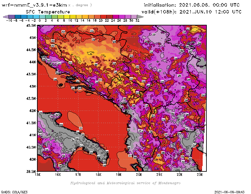Select the legend swatch between 30 and 32

[134, 17]
